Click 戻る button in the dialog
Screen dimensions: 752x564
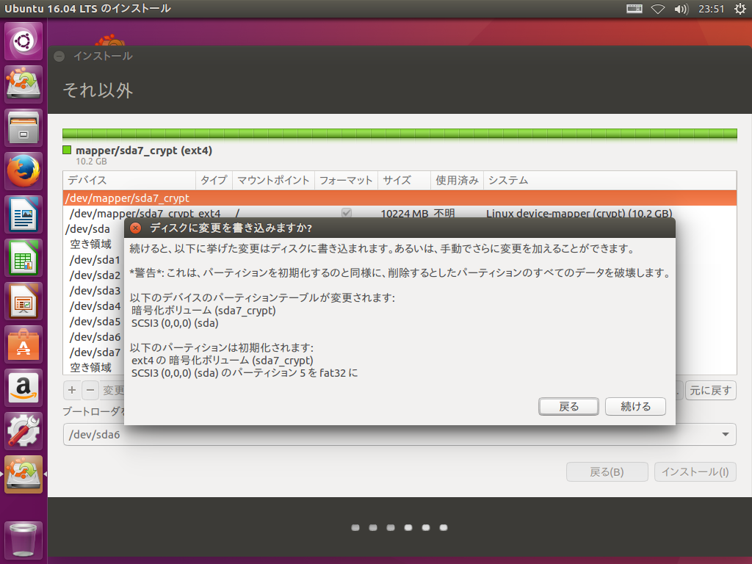click(x=568, y=407)
